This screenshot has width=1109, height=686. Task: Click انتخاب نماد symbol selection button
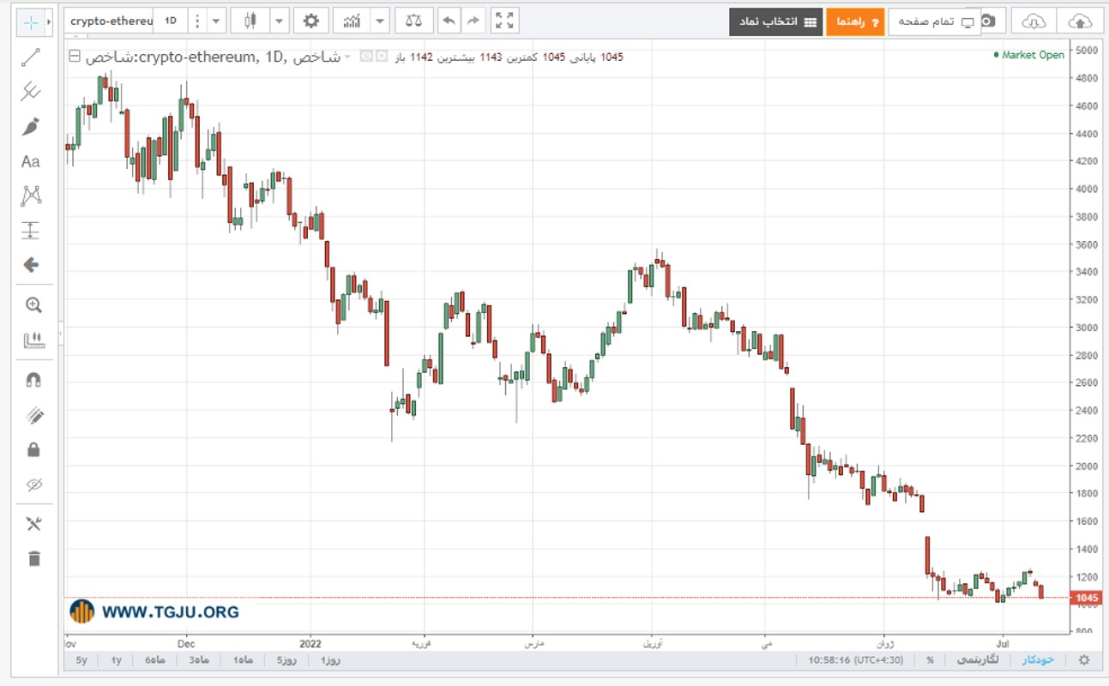tap(776, 21)
